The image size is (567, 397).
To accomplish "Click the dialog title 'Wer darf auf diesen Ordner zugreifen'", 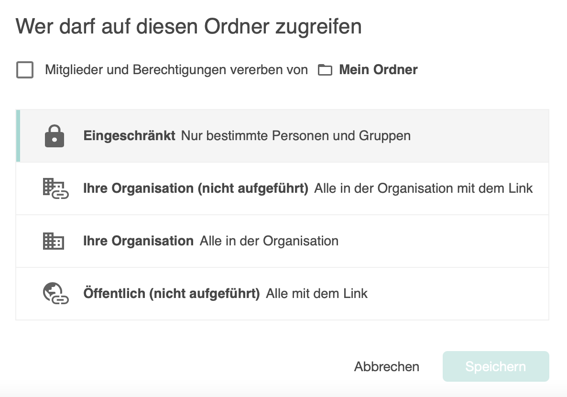I will 188,27.
